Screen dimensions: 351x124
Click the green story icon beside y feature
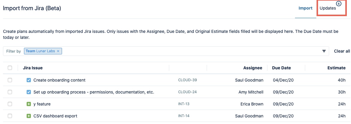tap(29, 104)
